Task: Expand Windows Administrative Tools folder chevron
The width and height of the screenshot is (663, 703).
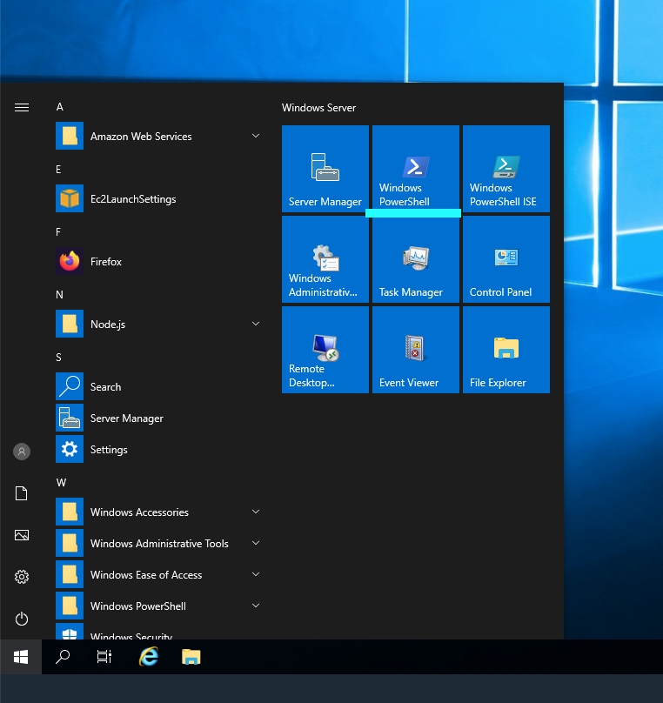Action: click(x=256, y=543)
